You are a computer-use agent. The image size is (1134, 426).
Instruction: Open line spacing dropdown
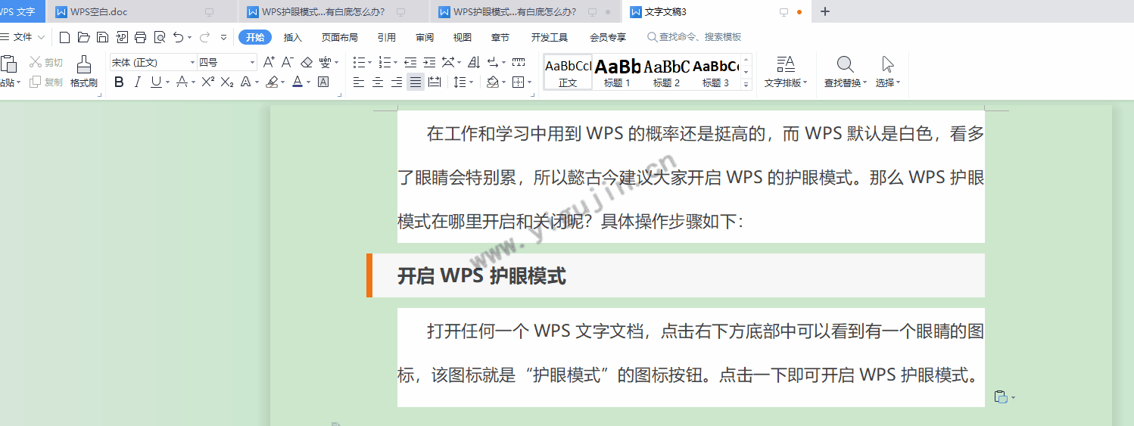tap(472, 82)
